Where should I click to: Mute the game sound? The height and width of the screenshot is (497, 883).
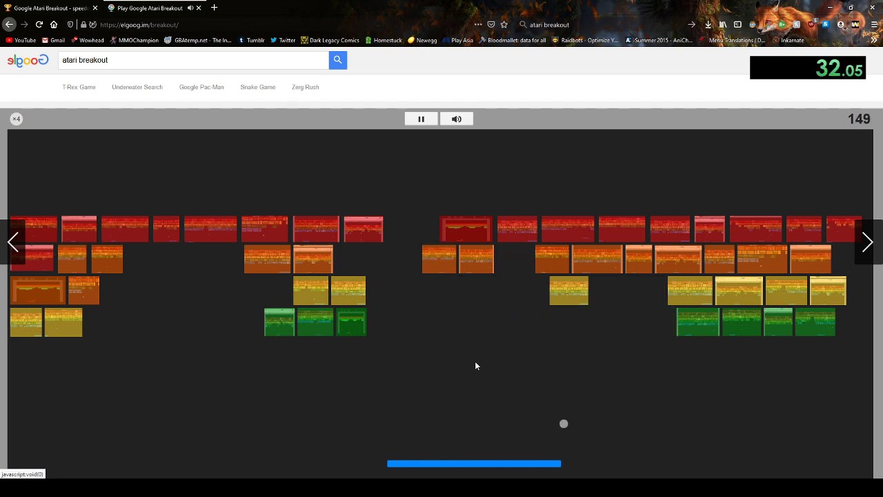click(x=457, y=119)
